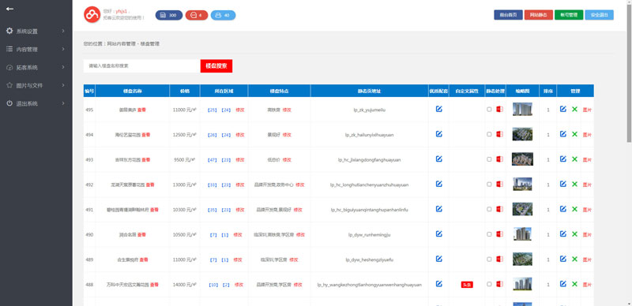The image size is (632, 306).
Task: Open the light blue badge showing 40
Action: point(224,15)
